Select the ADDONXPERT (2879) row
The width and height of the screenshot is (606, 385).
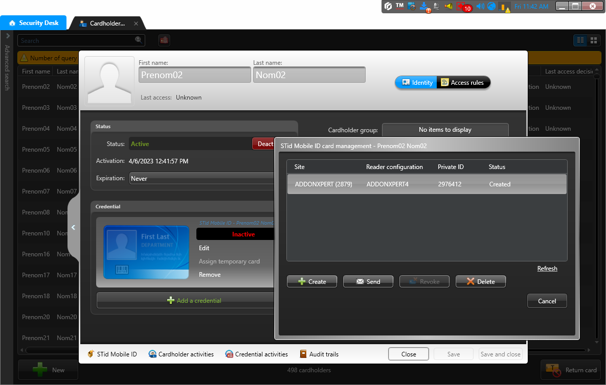(427, 184)
